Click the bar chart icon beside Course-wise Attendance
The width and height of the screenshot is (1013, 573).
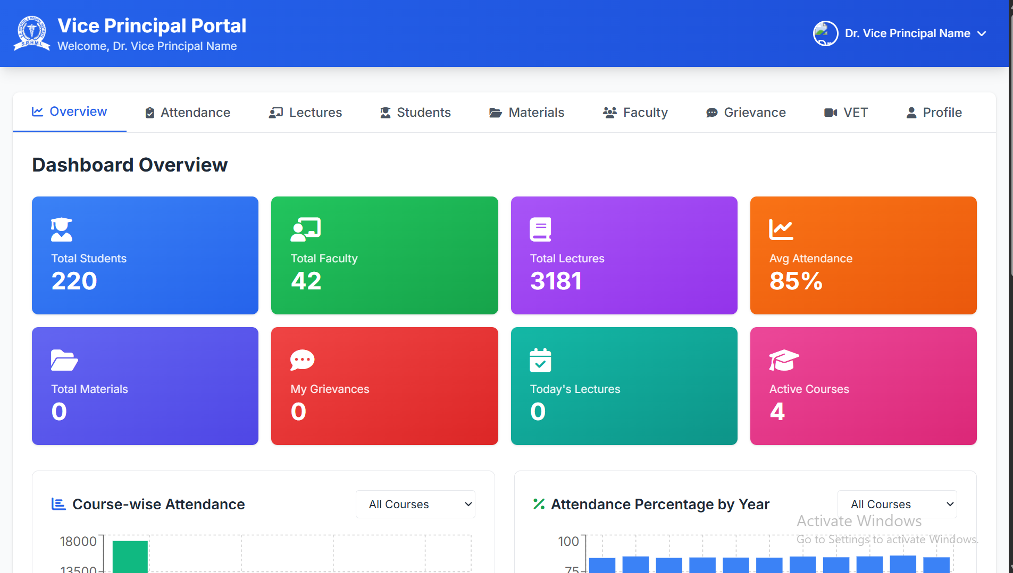coord(58,504)
